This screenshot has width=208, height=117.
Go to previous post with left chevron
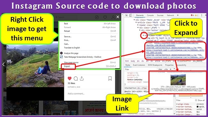4,64
